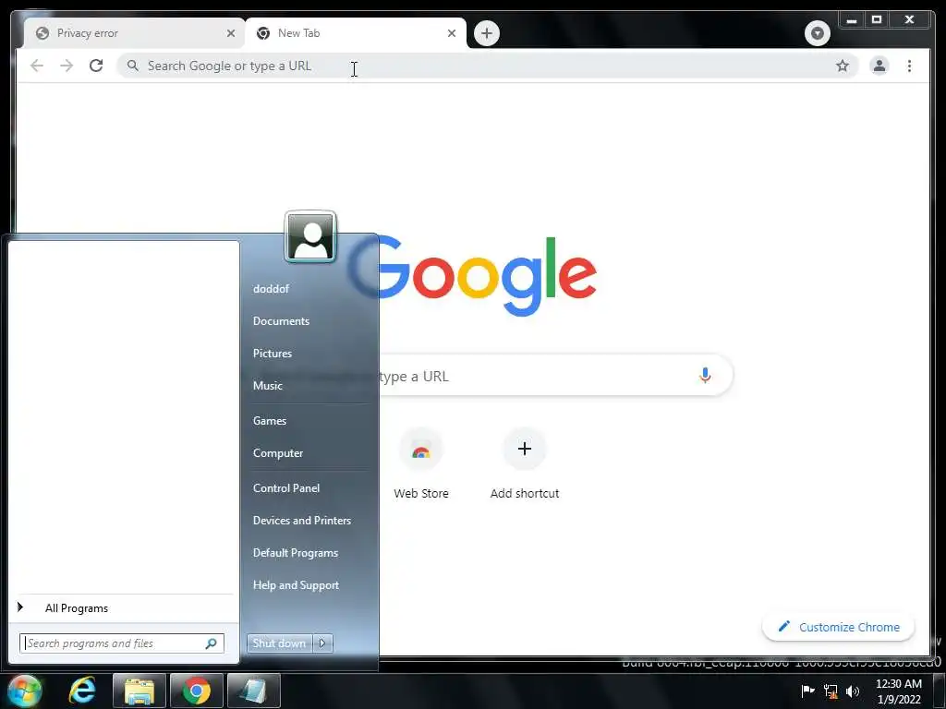This screenshot has height=709, width=946.
Task: Click the Shut down button
Action: point(279,643)
